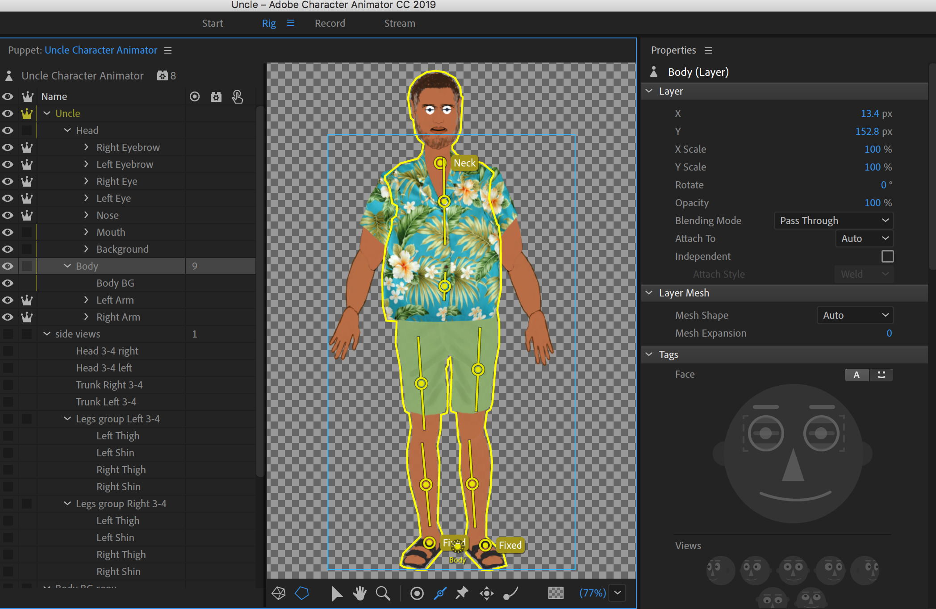936x609 pixels.
Task: Collapse the side views group
Action: [x=47, y=334]
